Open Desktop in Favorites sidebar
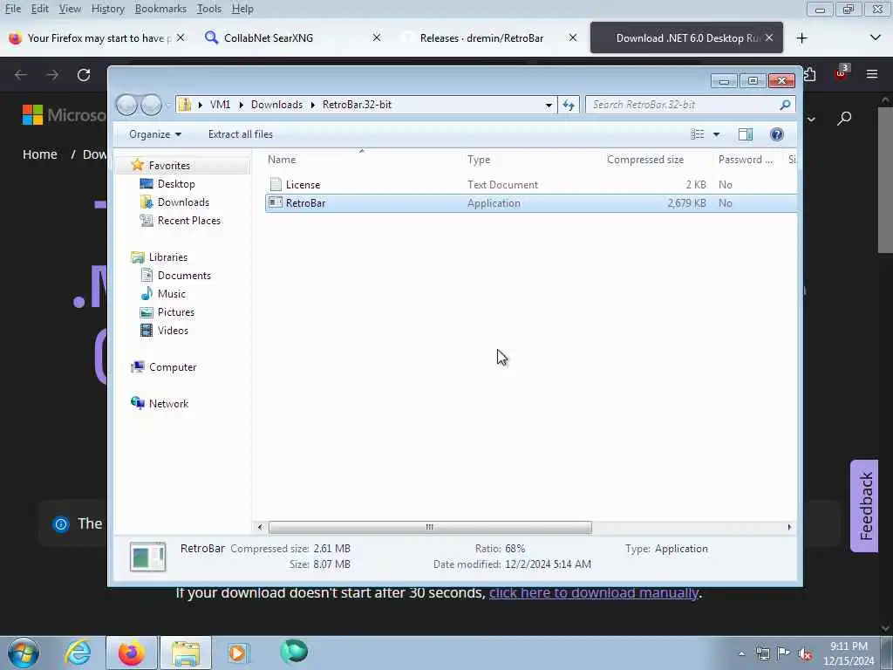This screenshot has height=670, width=893. click(176, 184)
